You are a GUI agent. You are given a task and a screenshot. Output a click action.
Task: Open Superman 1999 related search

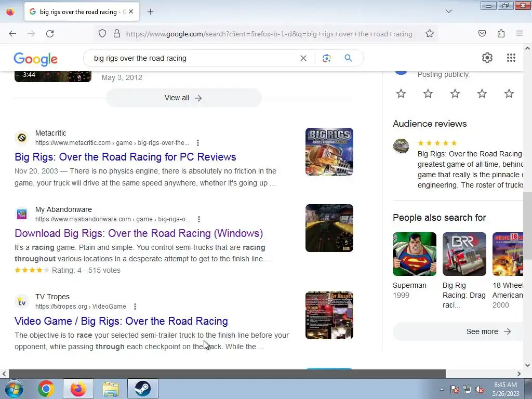pos(415,254)
